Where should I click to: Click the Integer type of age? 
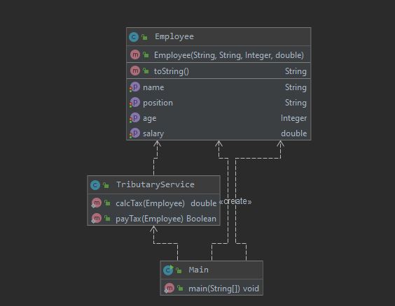click(x=293, y=118)
